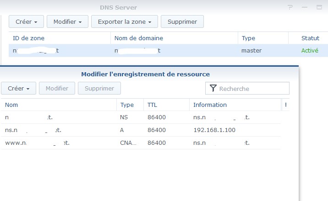Minimize the DNS Server window
The image size is (328, 201).
click(305, 7)
